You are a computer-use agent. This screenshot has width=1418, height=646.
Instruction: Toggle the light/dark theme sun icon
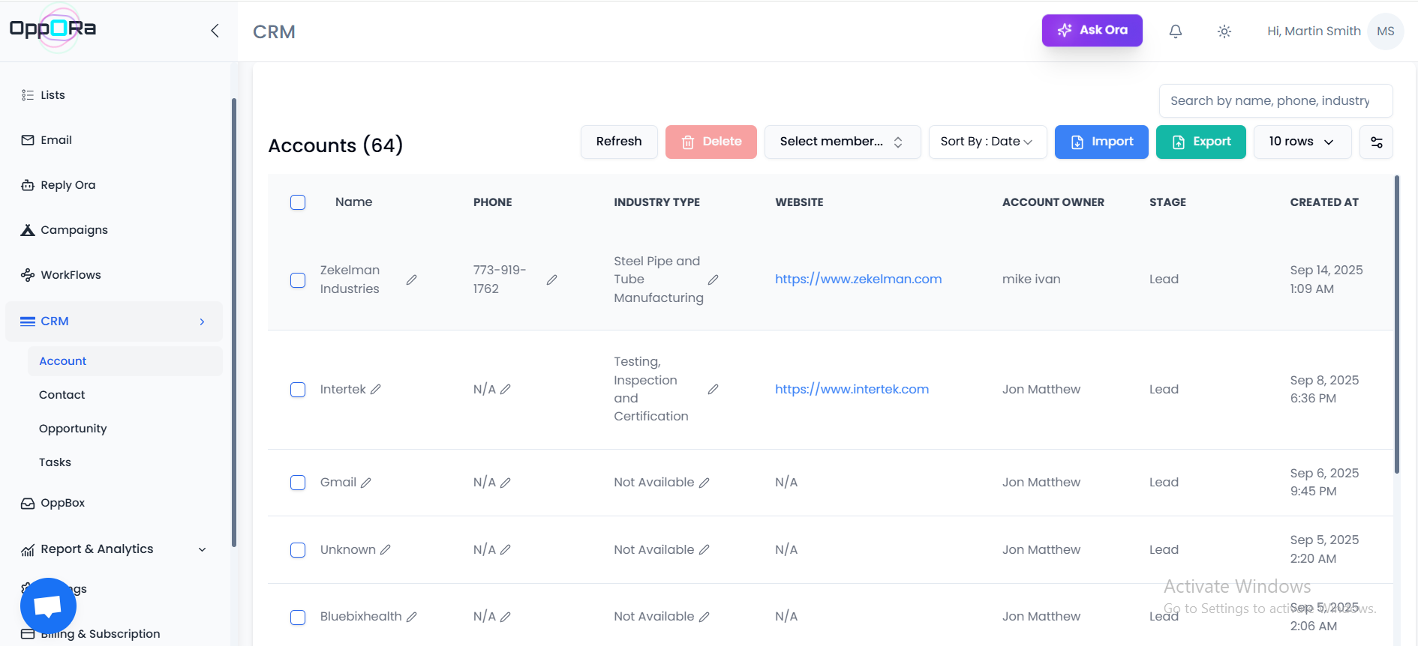[x=1224, y=31]
